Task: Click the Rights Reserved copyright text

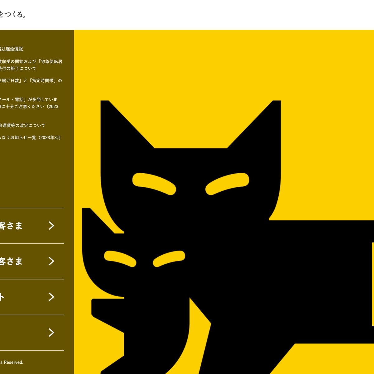Action: [12, 362]
